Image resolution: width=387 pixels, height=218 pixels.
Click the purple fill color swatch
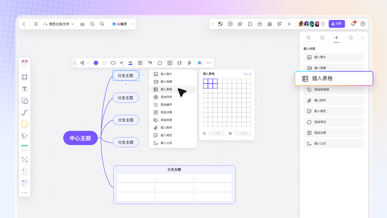click(95, 63)
